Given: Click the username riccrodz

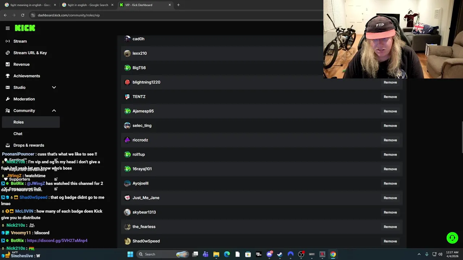Looking at the screenshot, I should [140, 140].
